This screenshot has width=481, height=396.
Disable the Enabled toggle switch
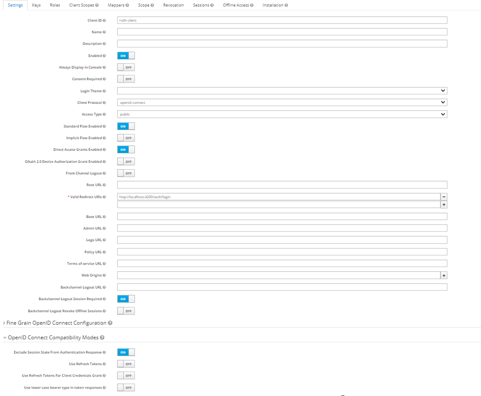coord(126,56)
